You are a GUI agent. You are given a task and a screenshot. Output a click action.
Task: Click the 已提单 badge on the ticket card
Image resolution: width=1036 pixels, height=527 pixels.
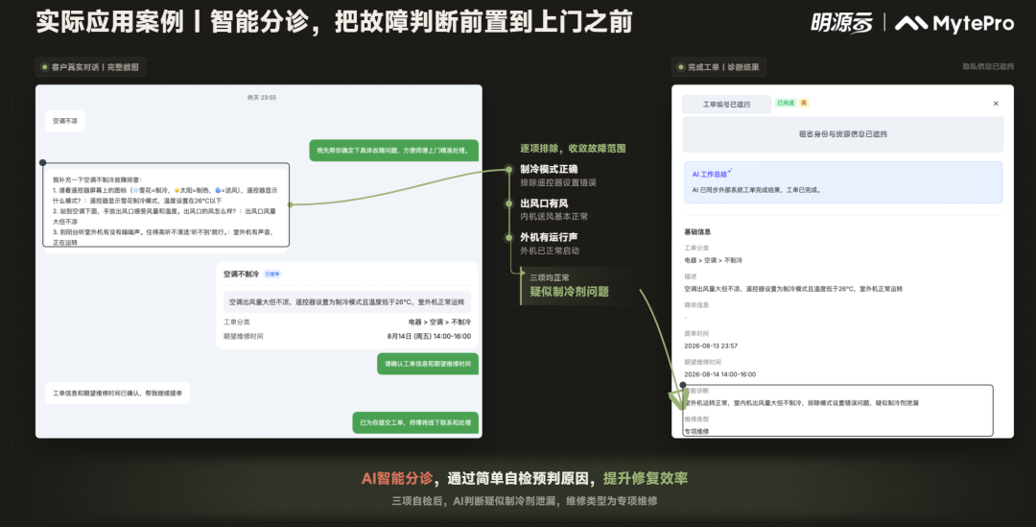(272, 274)
